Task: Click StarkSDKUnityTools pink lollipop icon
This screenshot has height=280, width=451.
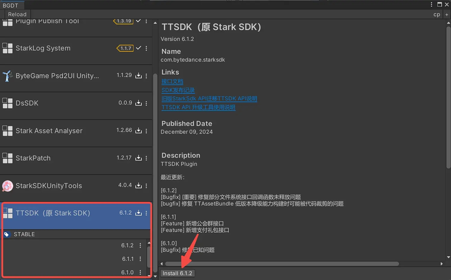Action: tap(7, 186)
